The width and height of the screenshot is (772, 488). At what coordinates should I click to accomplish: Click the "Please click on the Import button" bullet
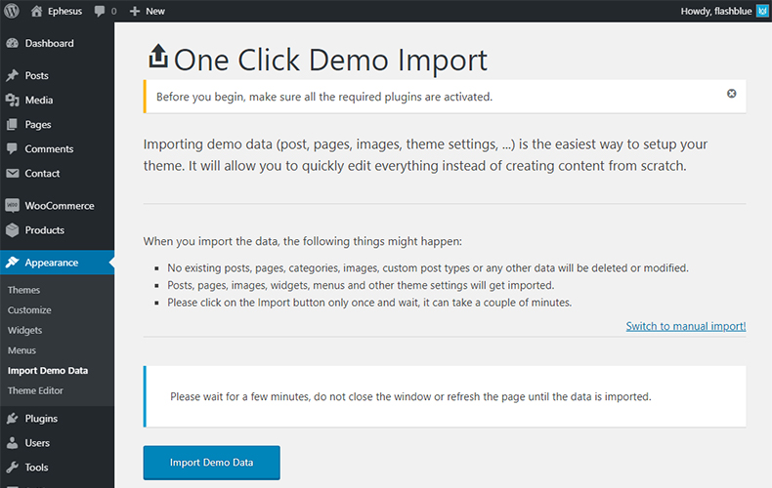point(369,303)
